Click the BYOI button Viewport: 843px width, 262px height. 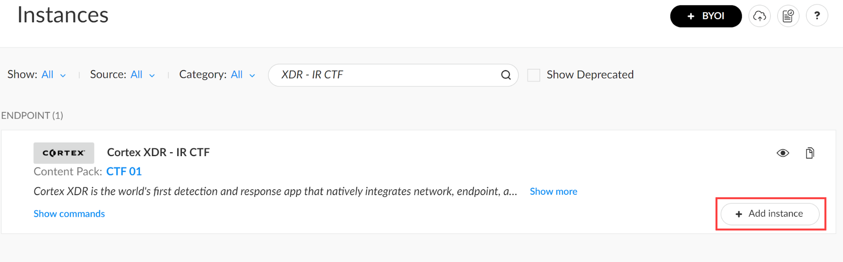706,16
